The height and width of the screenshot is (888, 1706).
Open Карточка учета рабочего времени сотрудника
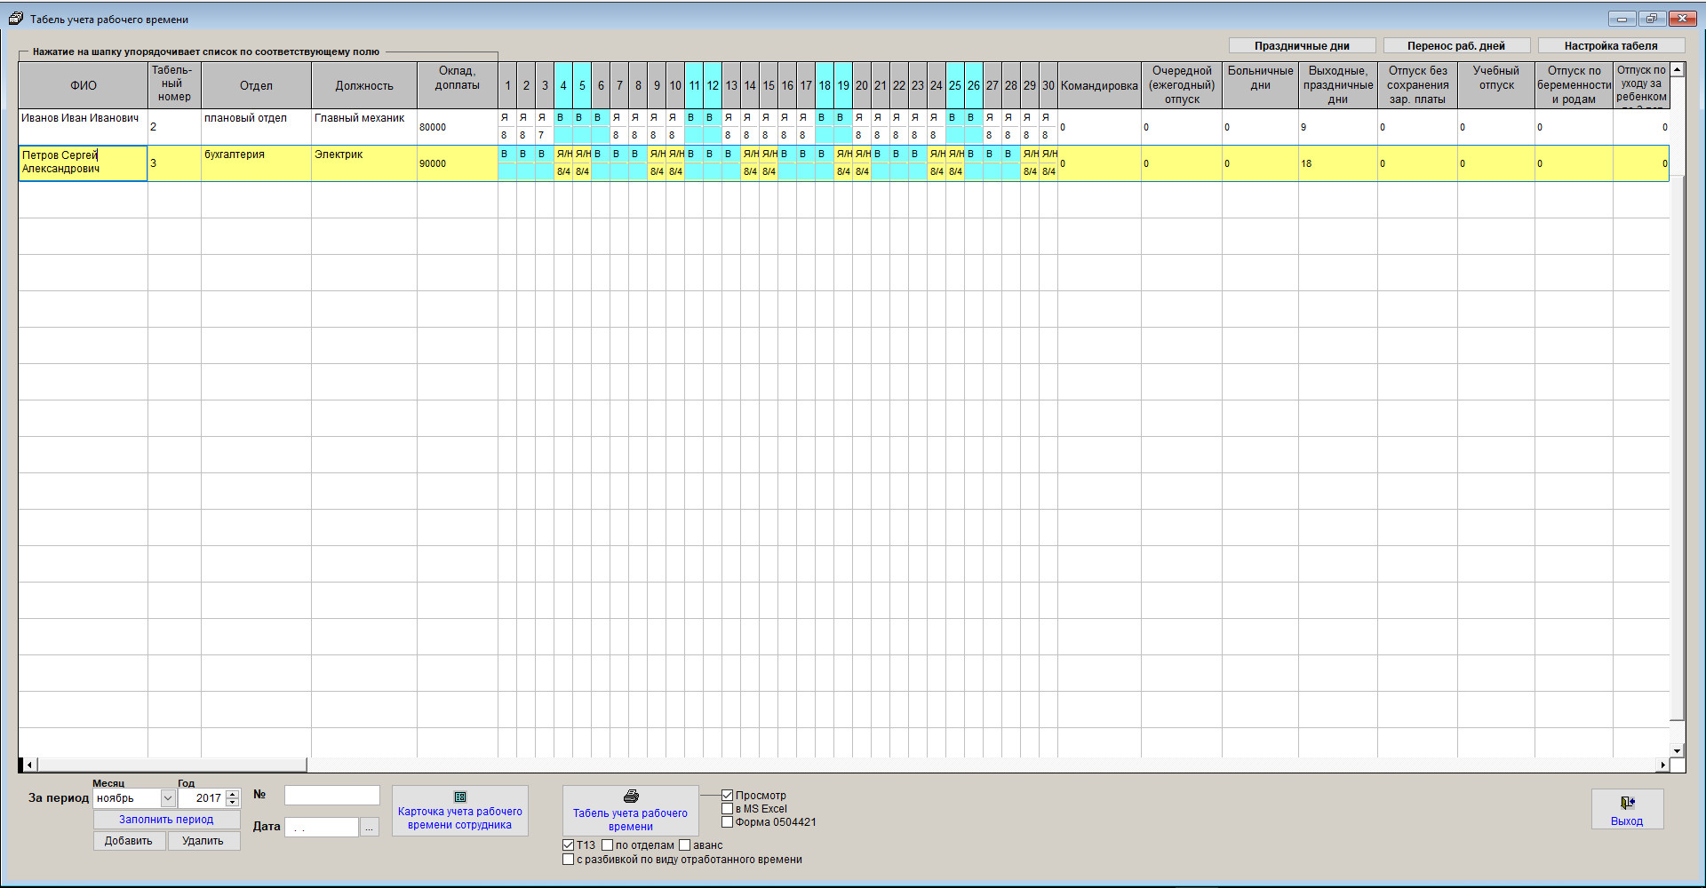(459, 810)
